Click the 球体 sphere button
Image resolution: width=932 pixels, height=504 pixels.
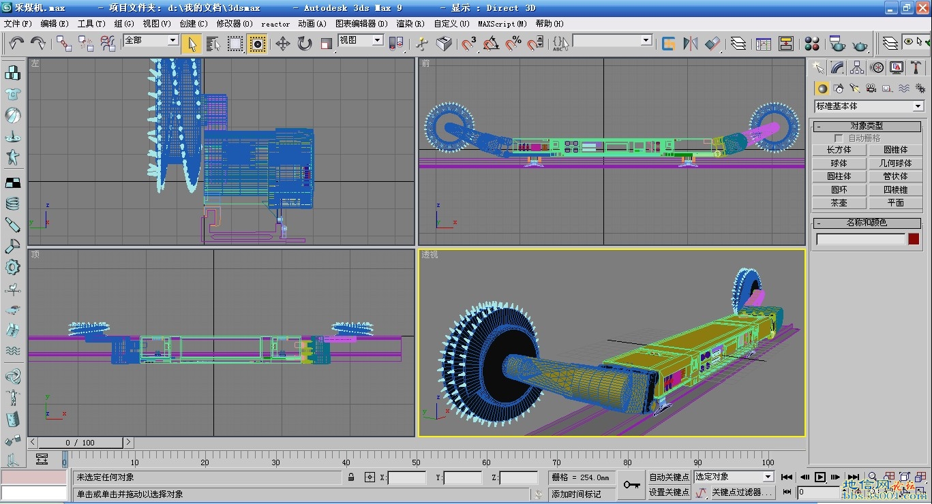click(839, 163)
